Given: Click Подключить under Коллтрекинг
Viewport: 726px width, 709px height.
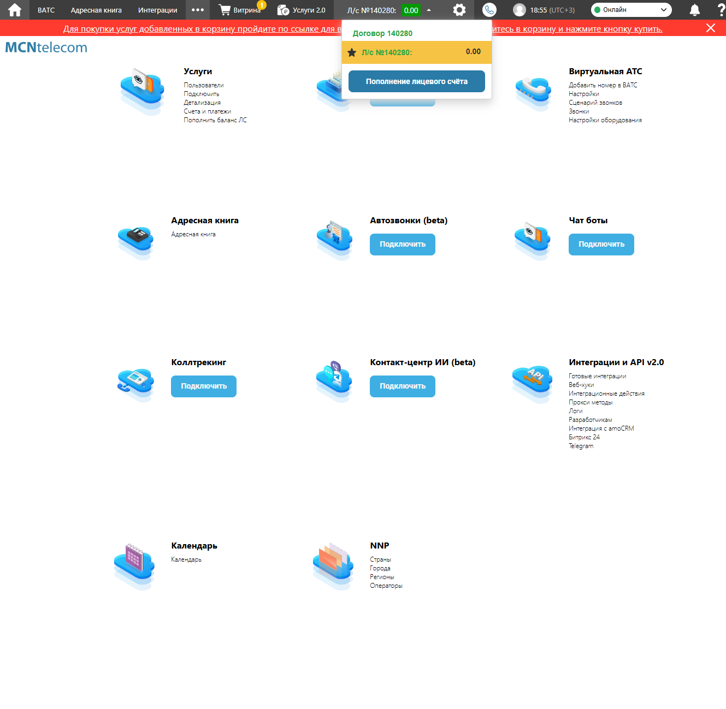Looking at the screenshot, I should (204, 386).
